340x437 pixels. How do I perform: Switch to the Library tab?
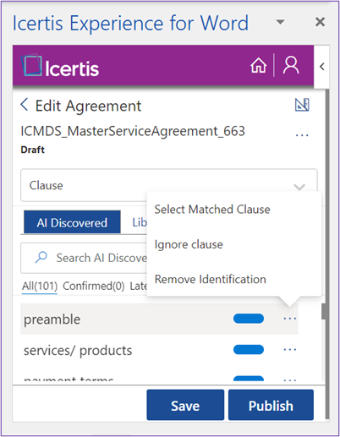pos(140,222)
